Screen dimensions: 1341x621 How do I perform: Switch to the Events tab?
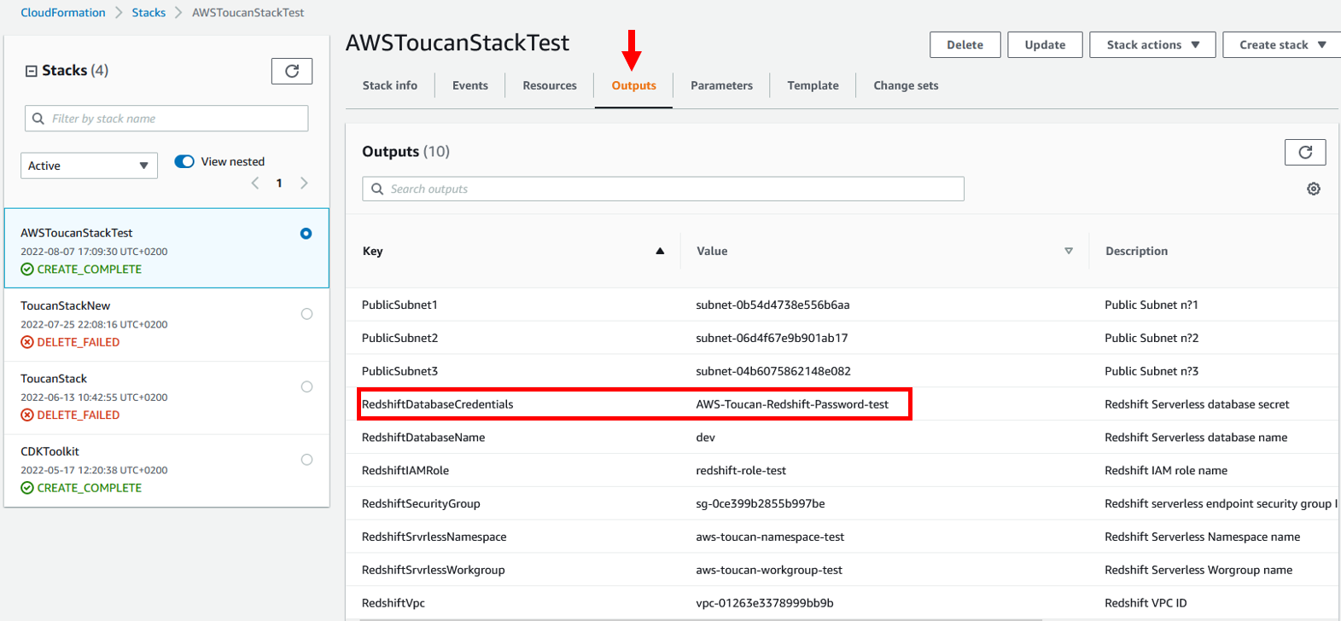coord(470,85)
